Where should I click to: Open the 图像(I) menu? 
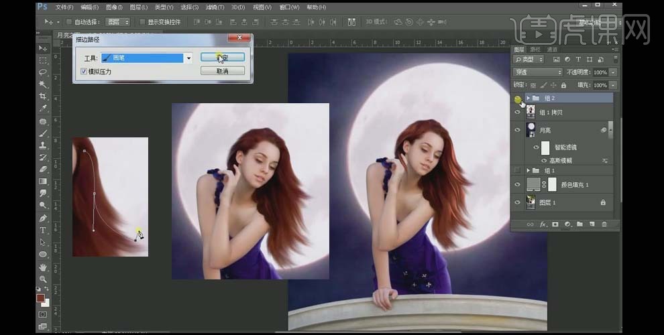coord(114,7)
